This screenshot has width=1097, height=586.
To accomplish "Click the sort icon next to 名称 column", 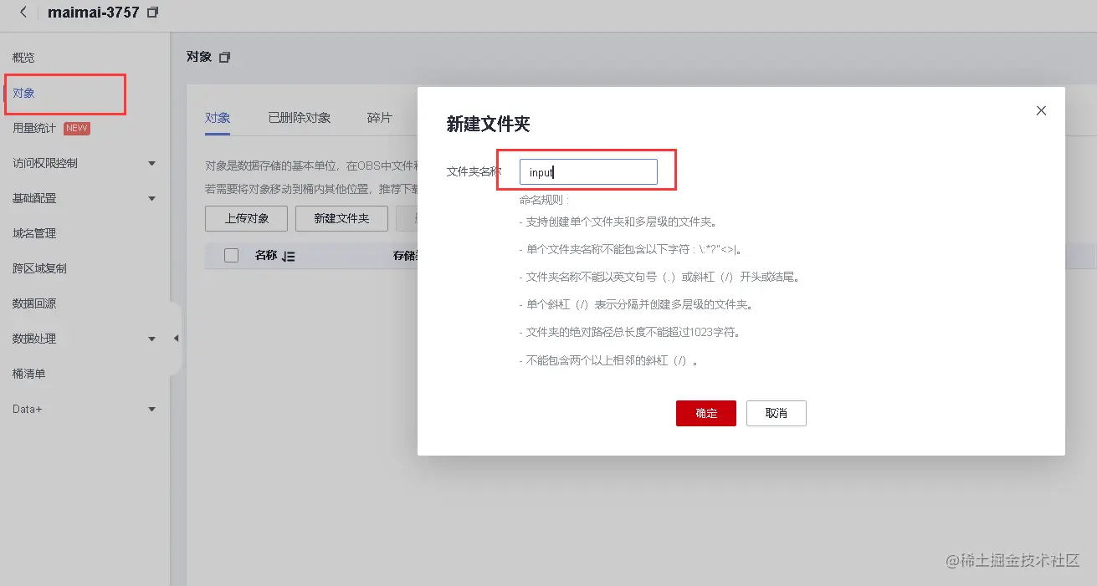I will tap(289, 257).
